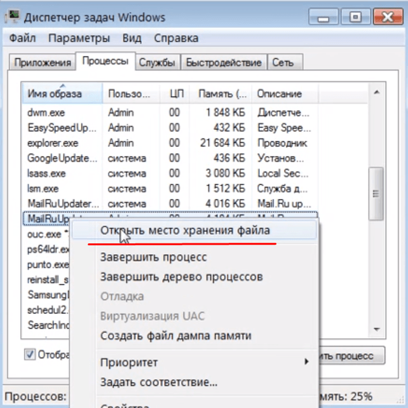Open the Вид menu

[x=132, y=38]
